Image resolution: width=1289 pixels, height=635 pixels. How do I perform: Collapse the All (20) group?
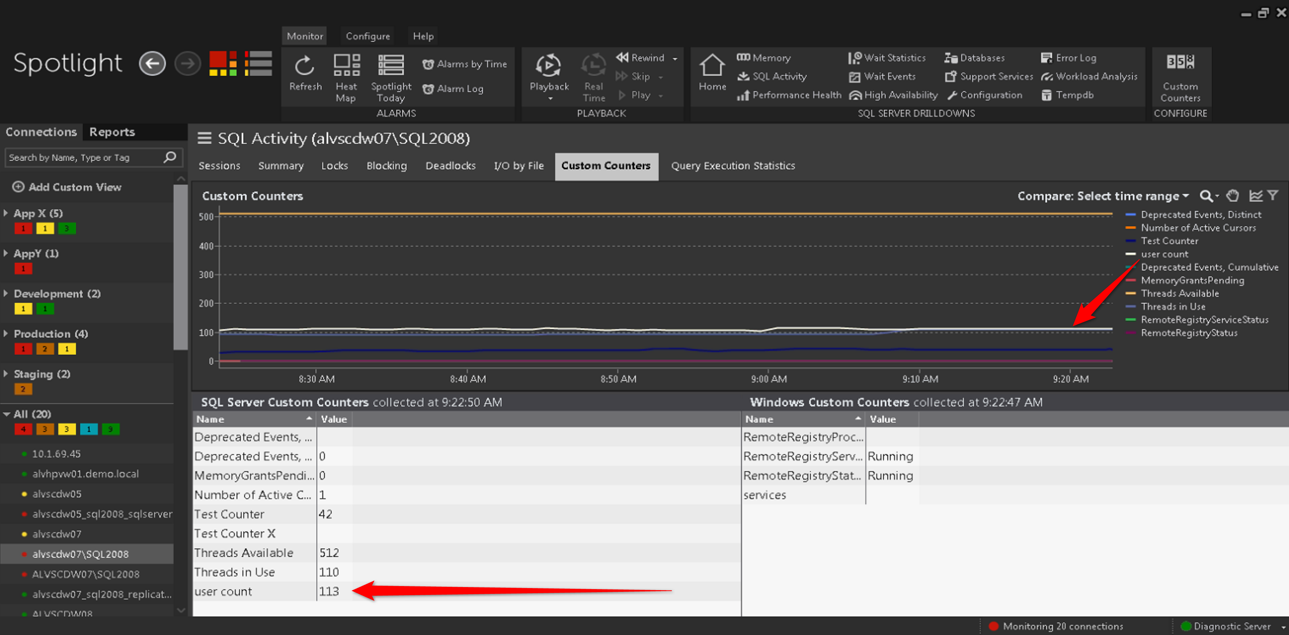pos(6,414)
